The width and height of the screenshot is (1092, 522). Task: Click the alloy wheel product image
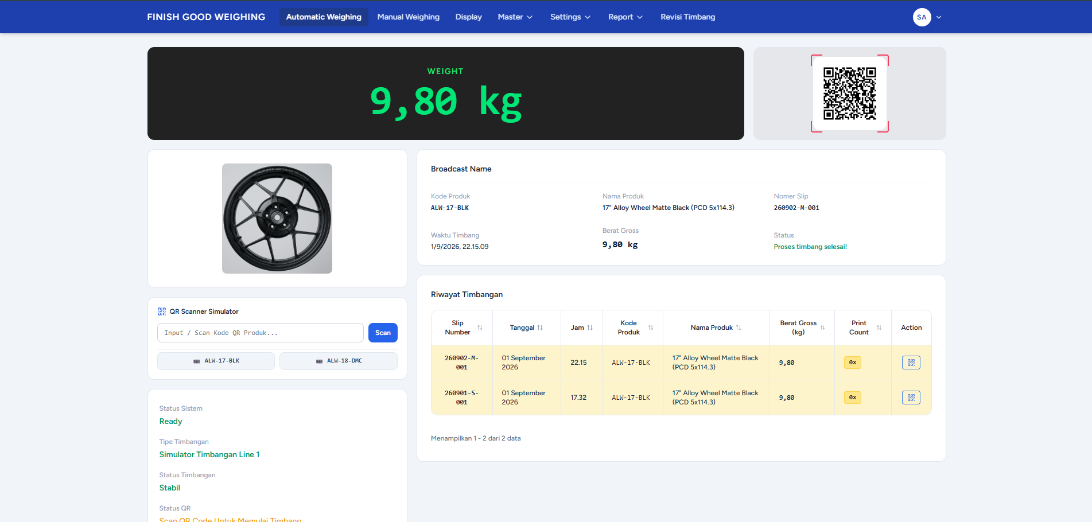pos(277,219)
